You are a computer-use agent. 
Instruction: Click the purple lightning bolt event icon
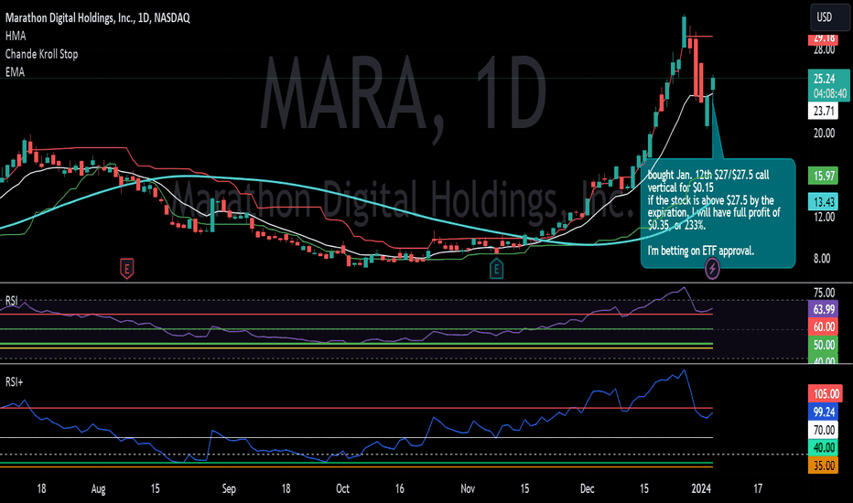712,268
